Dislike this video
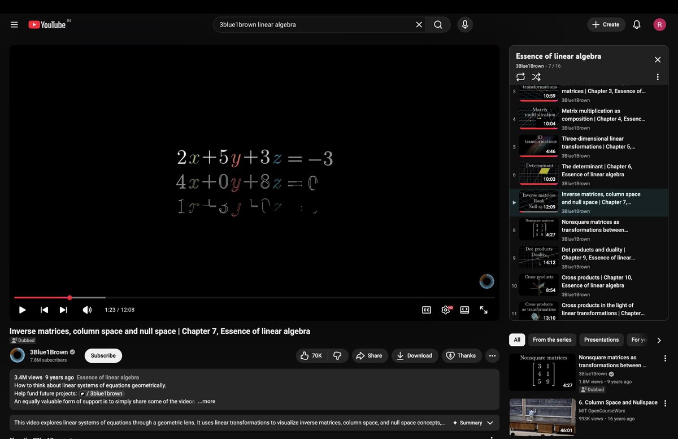The height and width of the screenshot is (439, 678). tap(337, 355)
